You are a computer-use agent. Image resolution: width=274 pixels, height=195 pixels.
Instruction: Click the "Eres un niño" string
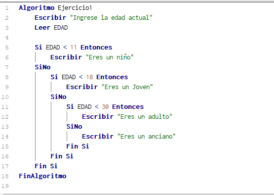pos(110,57)
